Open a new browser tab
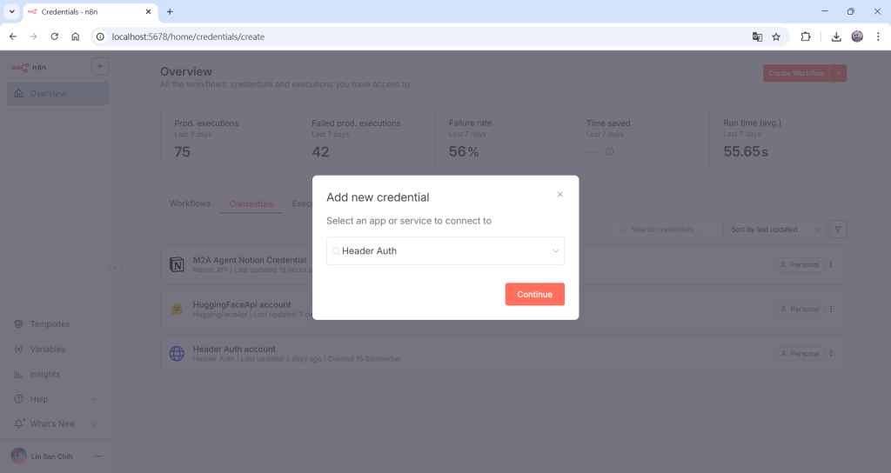 pyautogui.click(x=170, y=11)
